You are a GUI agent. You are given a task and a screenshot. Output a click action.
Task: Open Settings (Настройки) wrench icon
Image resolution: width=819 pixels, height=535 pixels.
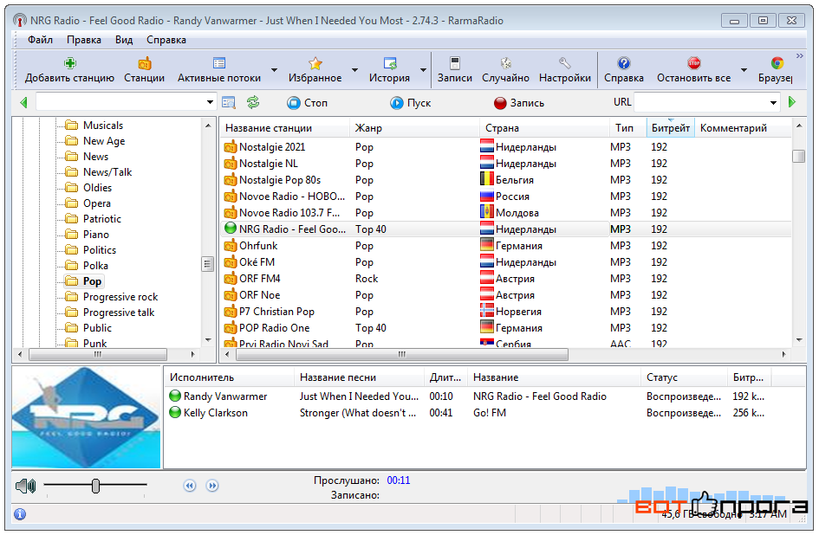(564, 70)
